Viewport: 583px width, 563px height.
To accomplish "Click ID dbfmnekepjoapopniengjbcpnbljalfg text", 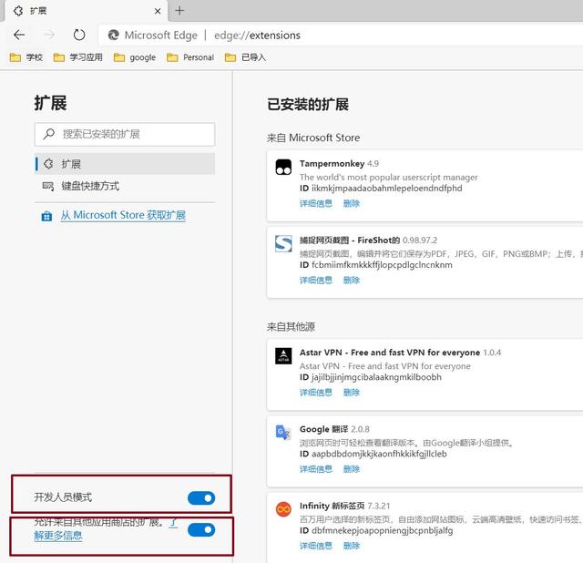I will pyautogui.click(x=376, y=530).
